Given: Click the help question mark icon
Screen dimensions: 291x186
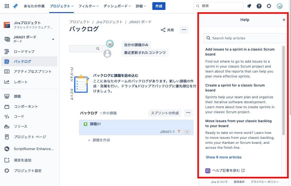Looking at the screenshot, I should pyautogui.click(x=259, y=6).
